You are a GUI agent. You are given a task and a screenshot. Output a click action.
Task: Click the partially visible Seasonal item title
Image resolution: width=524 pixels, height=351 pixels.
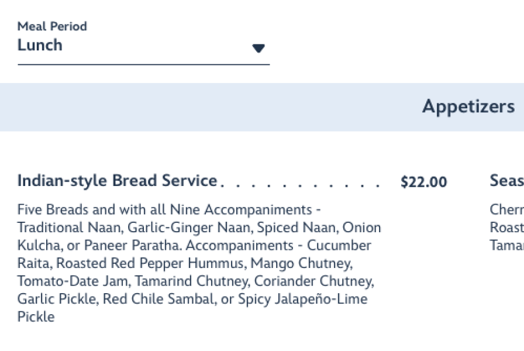508,181
